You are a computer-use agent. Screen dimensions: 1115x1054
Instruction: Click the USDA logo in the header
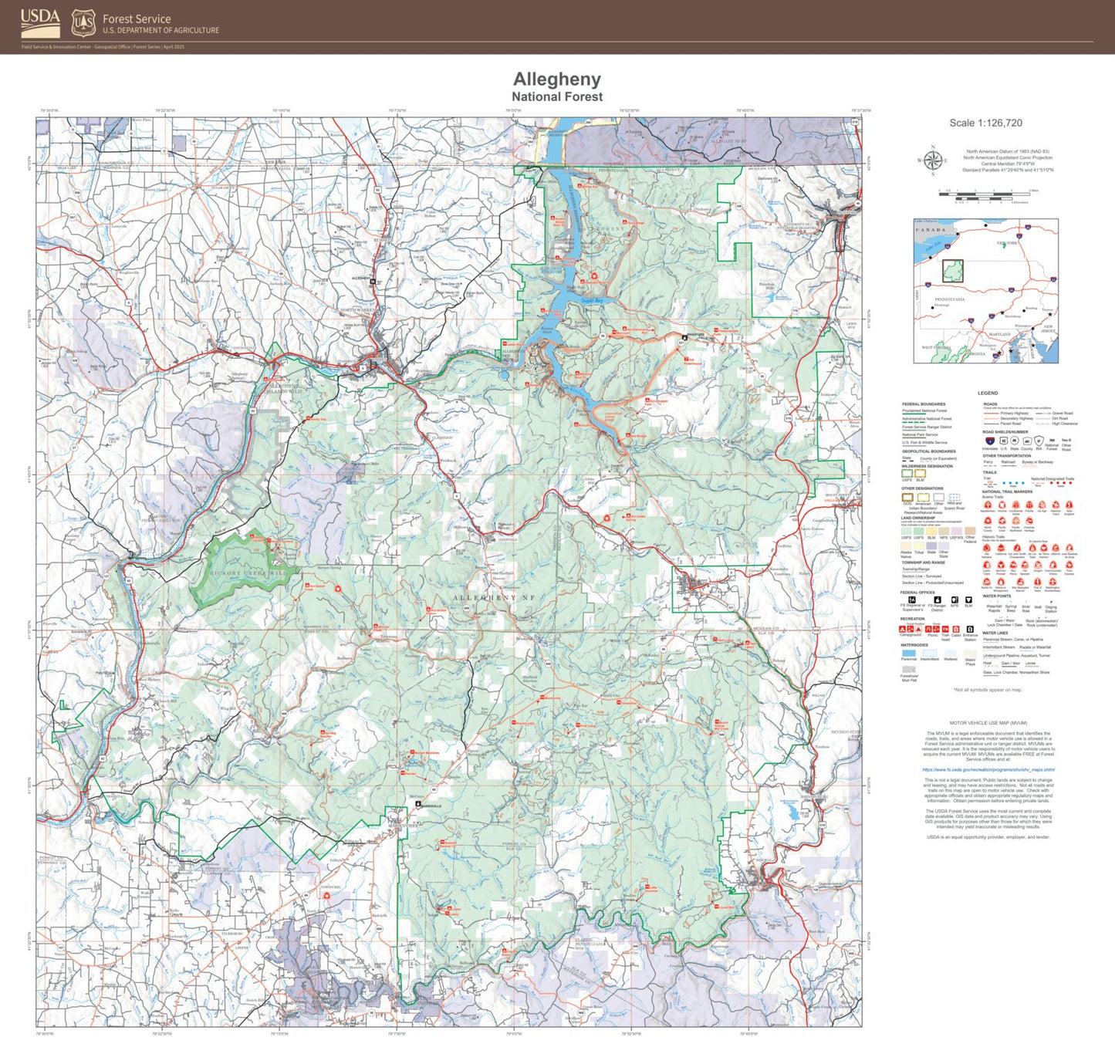point(39,22)
